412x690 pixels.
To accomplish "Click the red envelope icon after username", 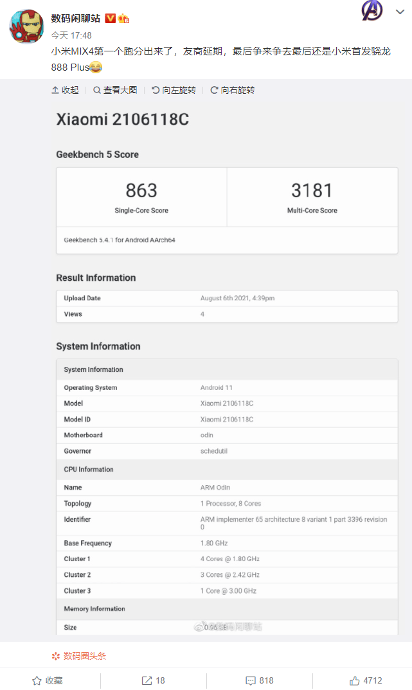I will click(123, 19).
